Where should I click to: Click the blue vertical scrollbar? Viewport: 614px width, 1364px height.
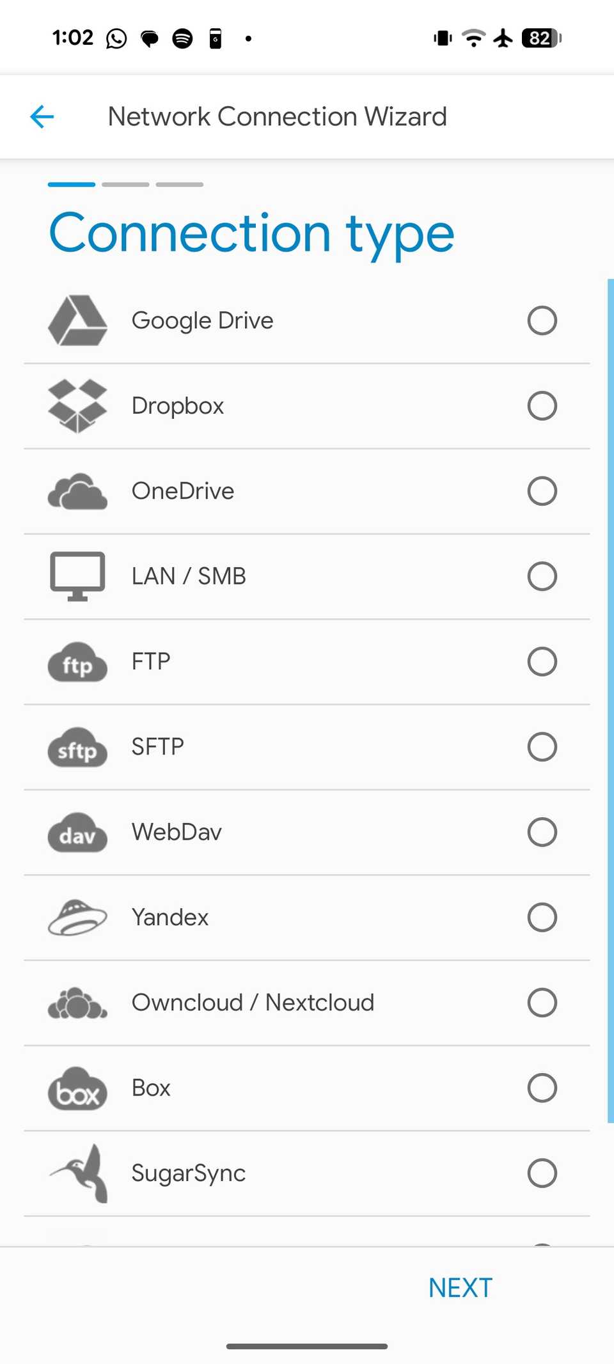pos(610,700)
